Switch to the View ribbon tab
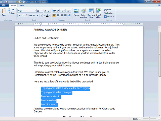161x121 pixels. pyautogui.click(x=22, y=6)
